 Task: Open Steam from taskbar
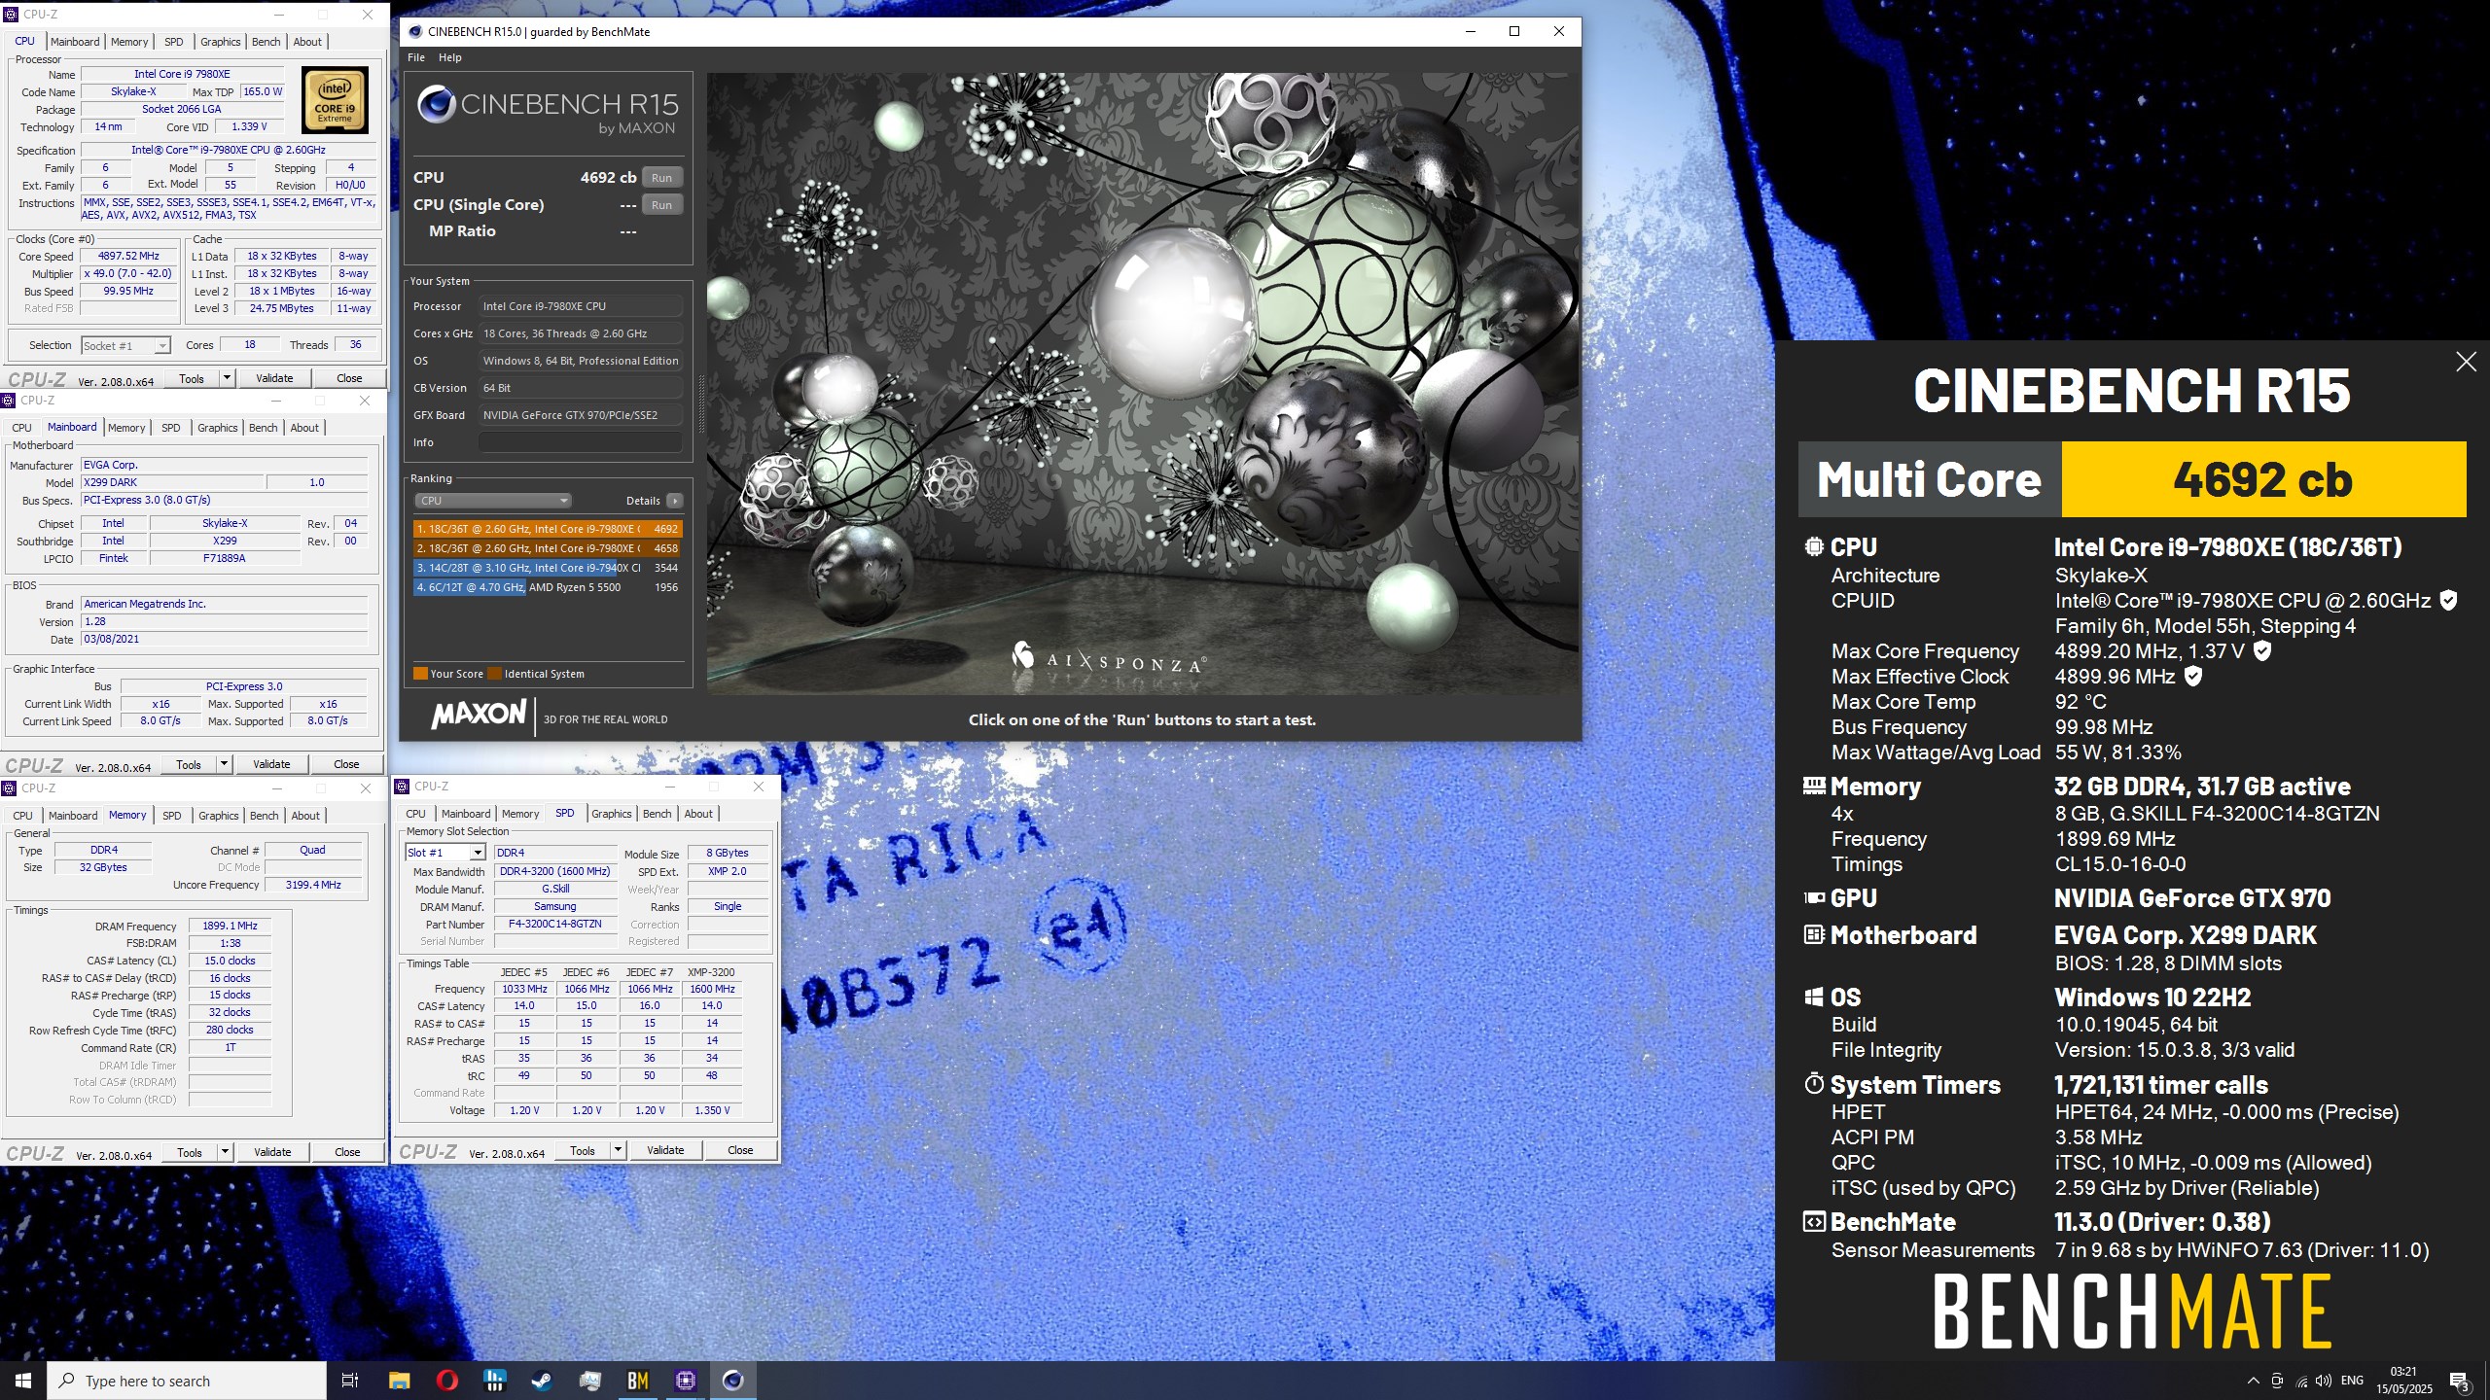tap(542, 1381)
